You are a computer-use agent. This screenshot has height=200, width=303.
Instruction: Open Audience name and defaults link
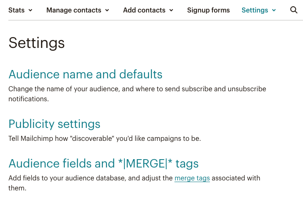[x=85, y=74]
